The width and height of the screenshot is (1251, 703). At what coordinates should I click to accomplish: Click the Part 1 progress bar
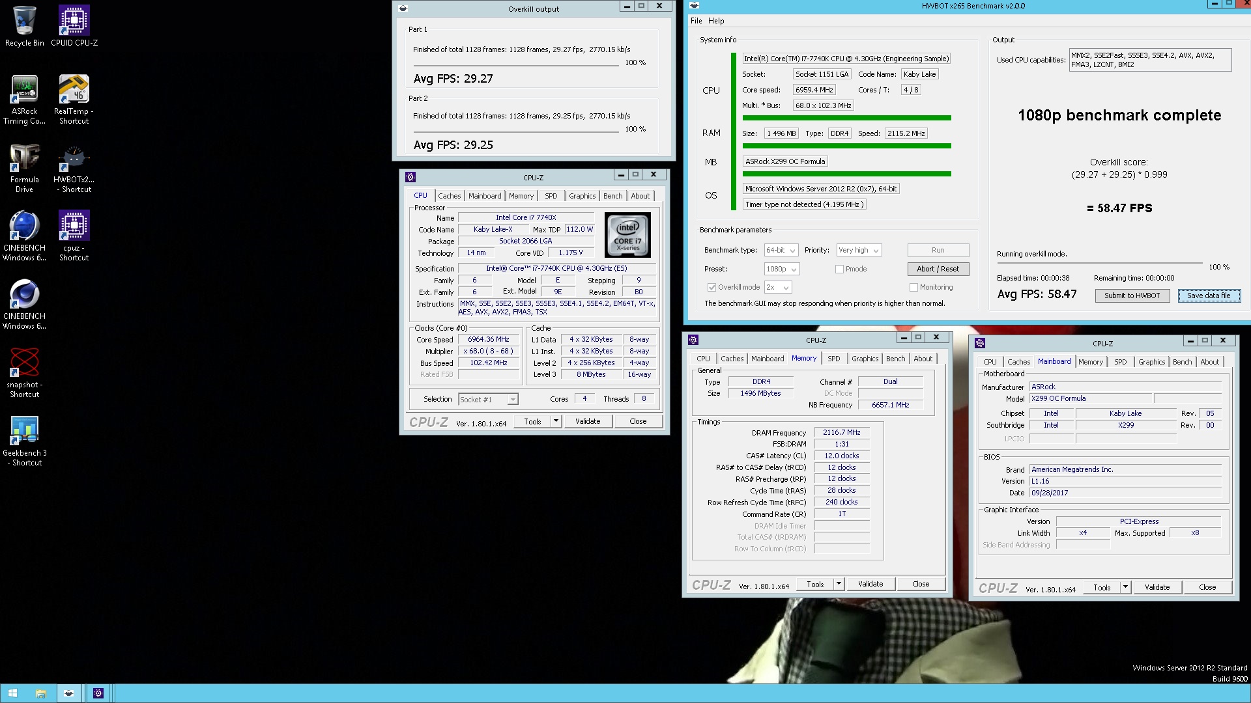click(x=516, y=65)
